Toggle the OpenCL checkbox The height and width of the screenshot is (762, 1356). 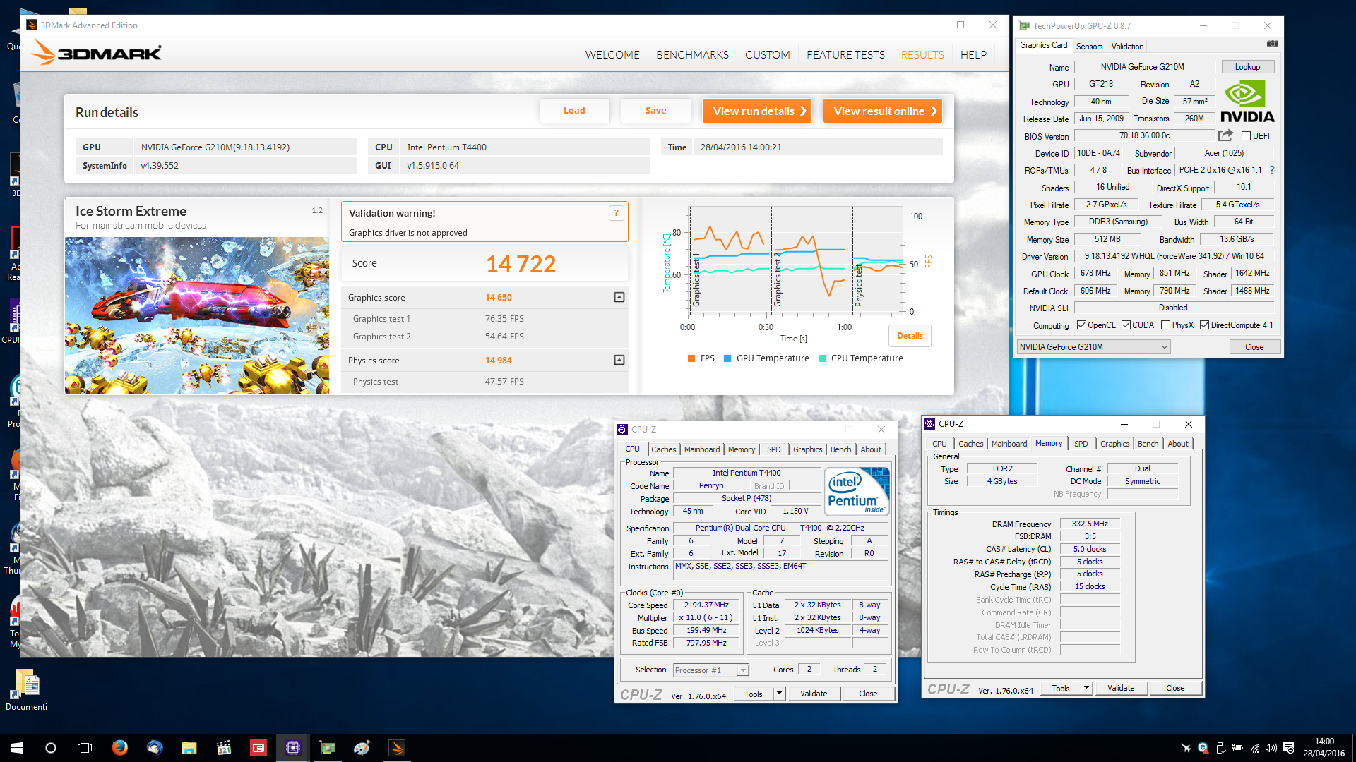1081,325
